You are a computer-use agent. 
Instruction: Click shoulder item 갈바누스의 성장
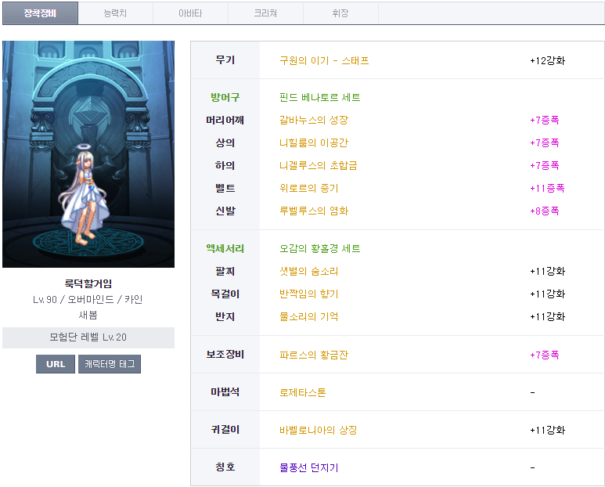314,120
